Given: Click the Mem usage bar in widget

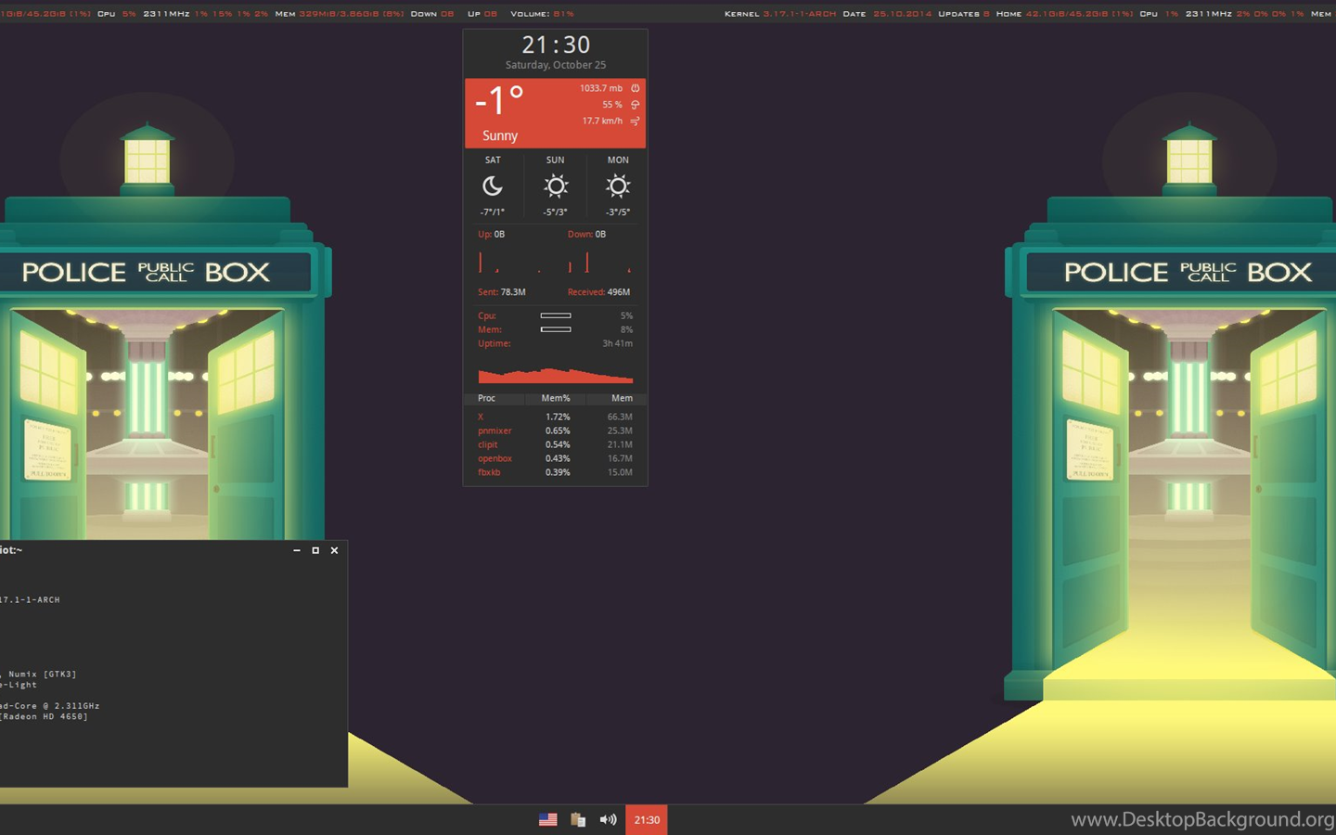Looking at the screenshot, I should pos(556,329).
